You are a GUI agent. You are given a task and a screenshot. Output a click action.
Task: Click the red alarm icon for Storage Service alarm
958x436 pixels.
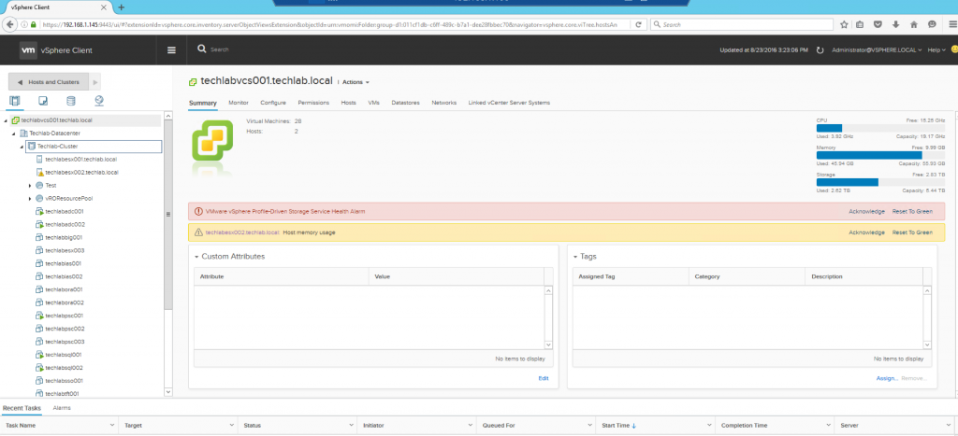198,212
